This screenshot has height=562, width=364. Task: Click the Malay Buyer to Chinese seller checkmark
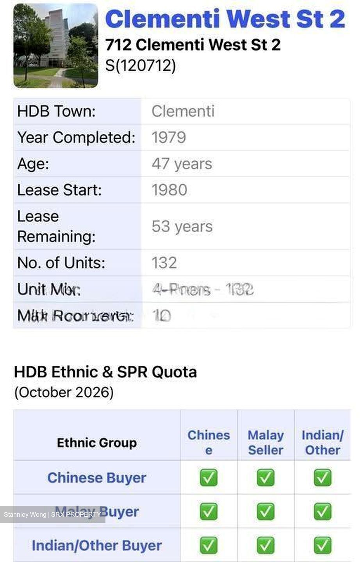tap(209, 511)
